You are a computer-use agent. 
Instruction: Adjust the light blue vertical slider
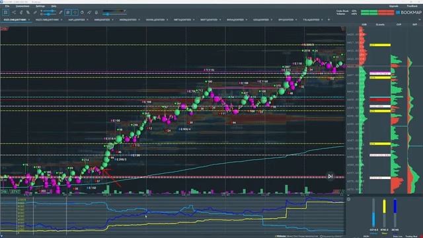(373, 213)
